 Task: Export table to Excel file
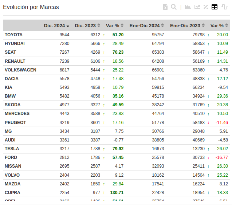(x=165, y=7)
